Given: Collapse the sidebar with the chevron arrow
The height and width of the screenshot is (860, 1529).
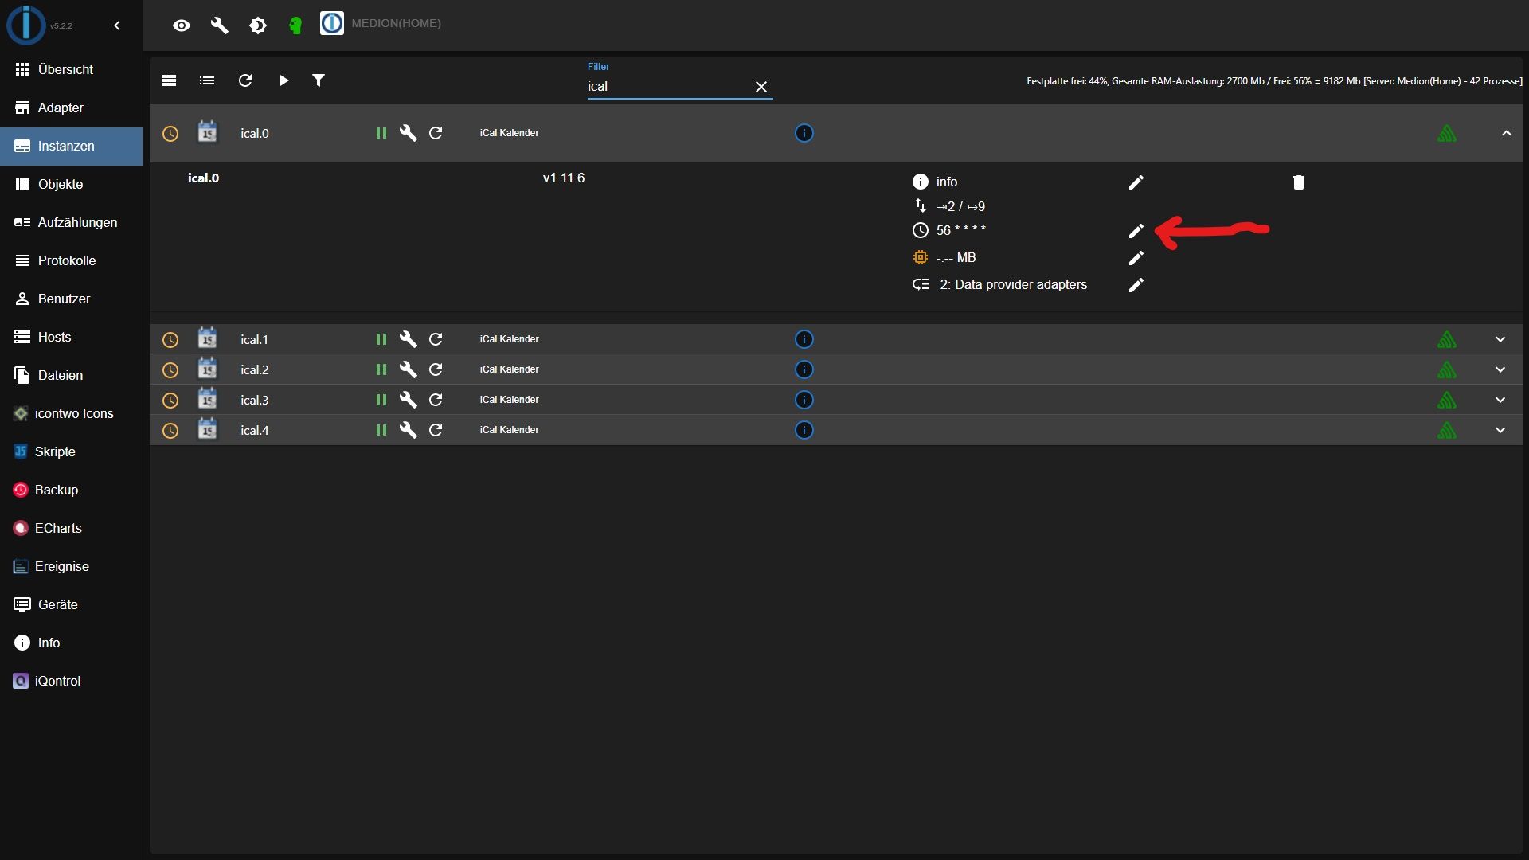Looking at the screenshot, I should (117, 25).
